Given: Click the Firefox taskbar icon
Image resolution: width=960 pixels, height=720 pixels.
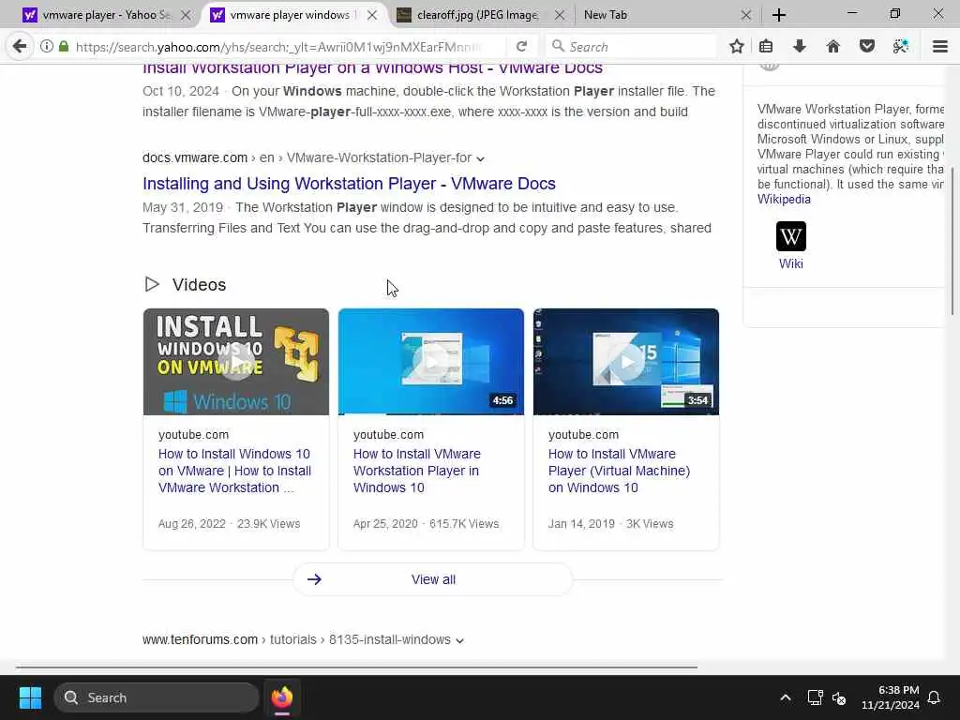Looking at the screenshot, I should (x=281, y=697).
